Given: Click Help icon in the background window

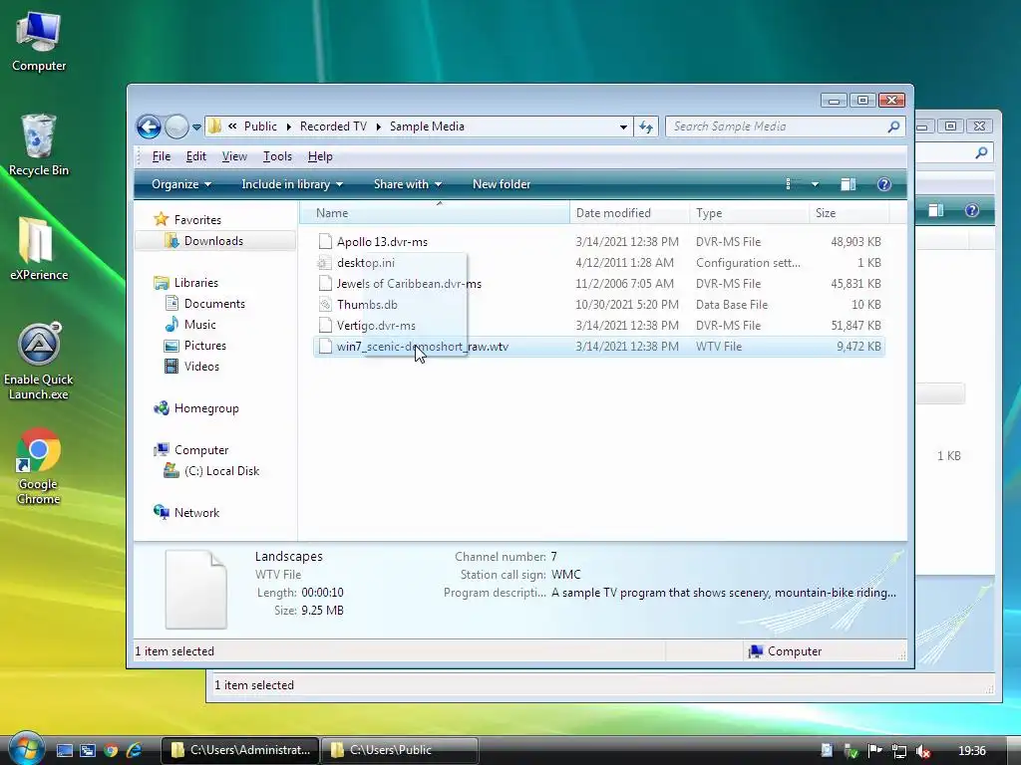Looking at the screenshot, I should pos(971,211).
